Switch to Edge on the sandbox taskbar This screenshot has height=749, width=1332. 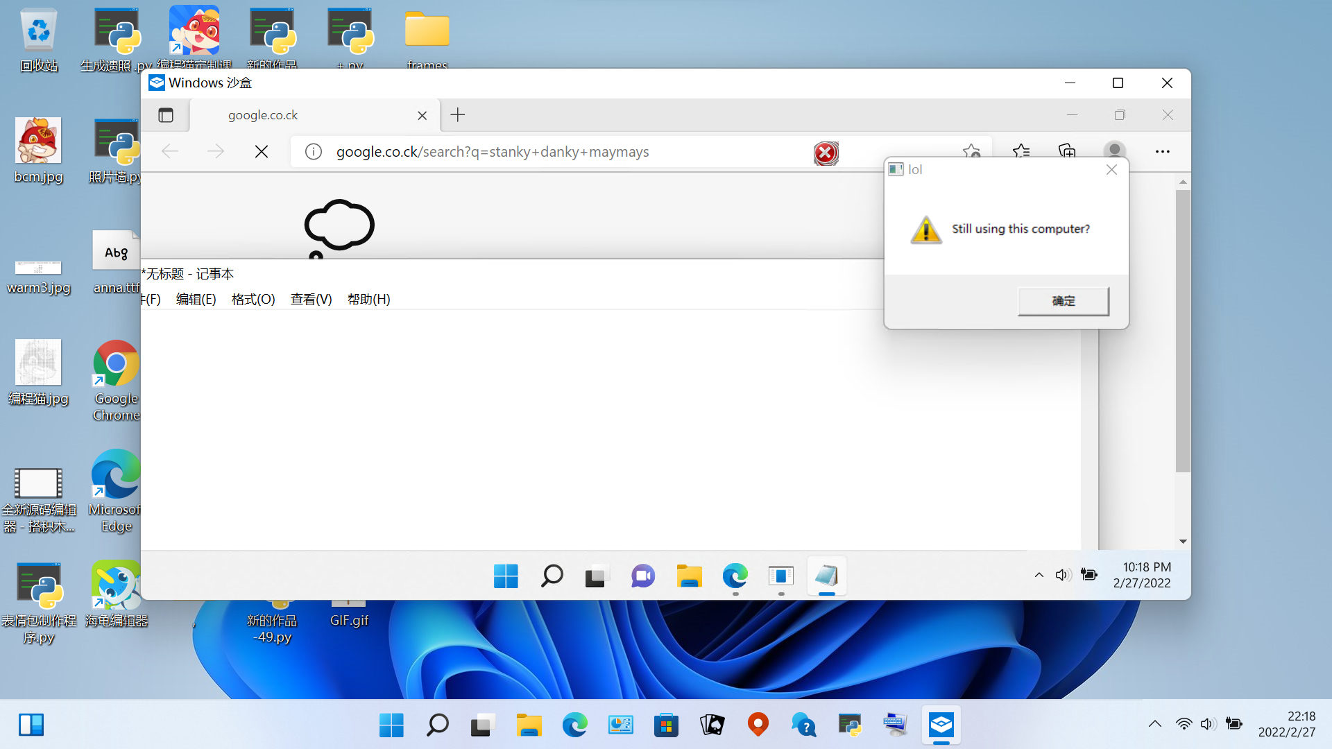pyautogui.click(x=735, y=576)
